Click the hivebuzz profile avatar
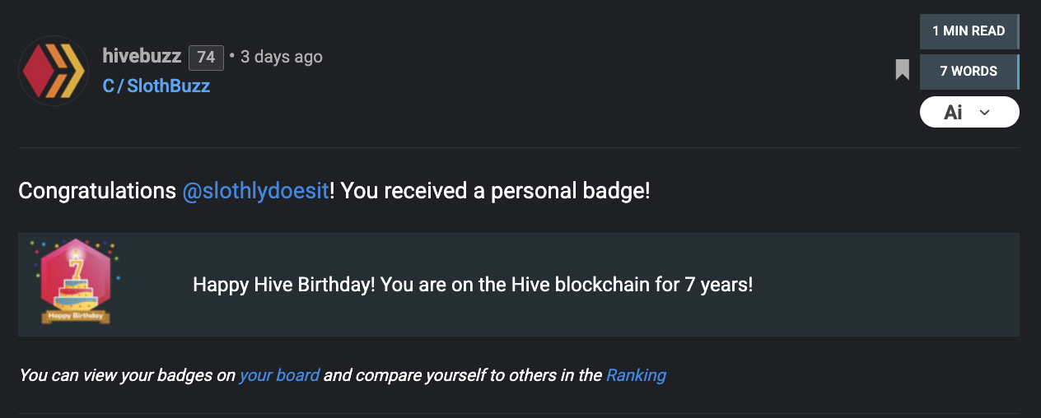 [x=54, y=71]
